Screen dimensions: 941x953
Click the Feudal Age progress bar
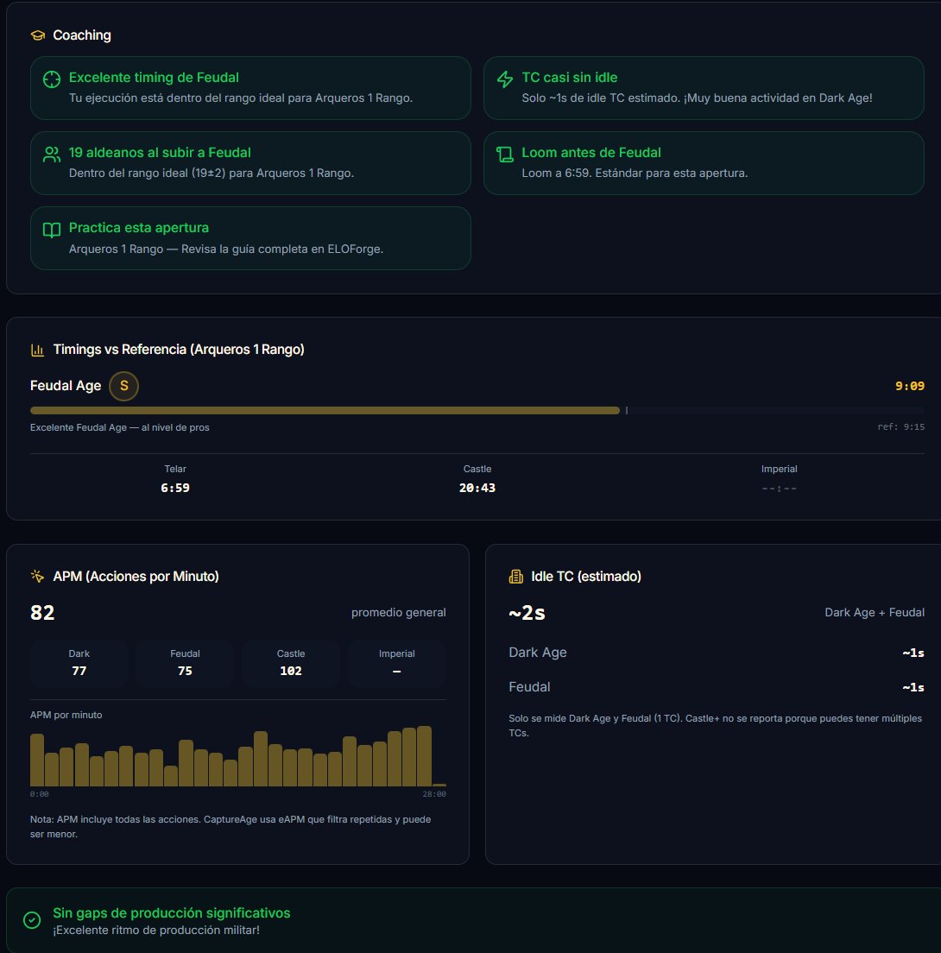click(x=477, y=411)
